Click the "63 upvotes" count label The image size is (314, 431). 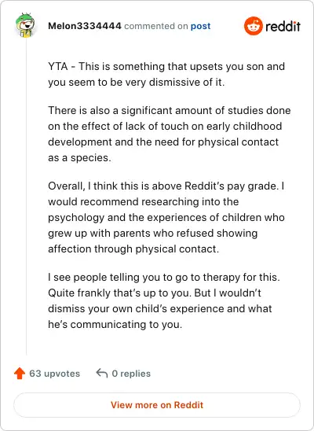55,374
